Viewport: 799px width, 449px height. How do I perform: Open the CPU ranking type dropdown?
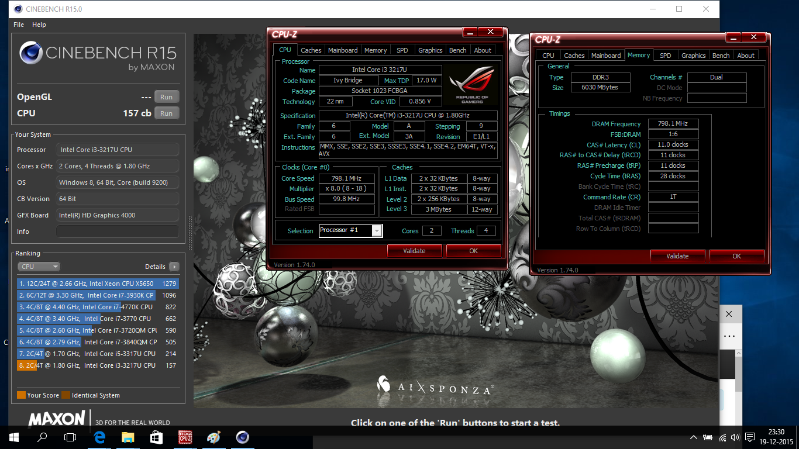[x=39, y=267]
